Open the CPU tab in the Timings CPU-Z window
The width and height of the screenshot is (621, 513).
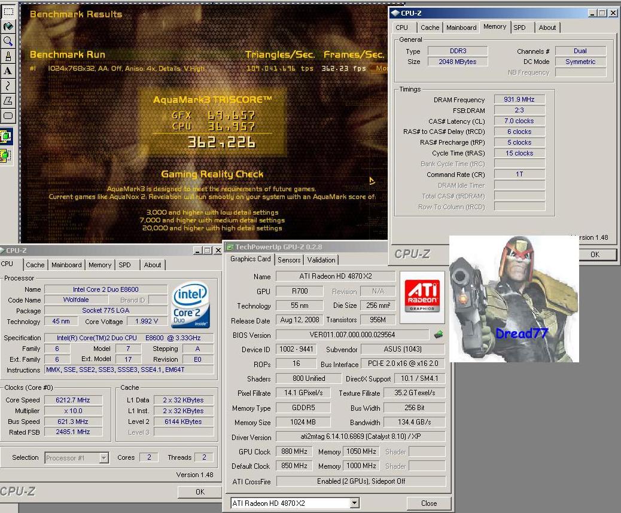tap(401, 28)
